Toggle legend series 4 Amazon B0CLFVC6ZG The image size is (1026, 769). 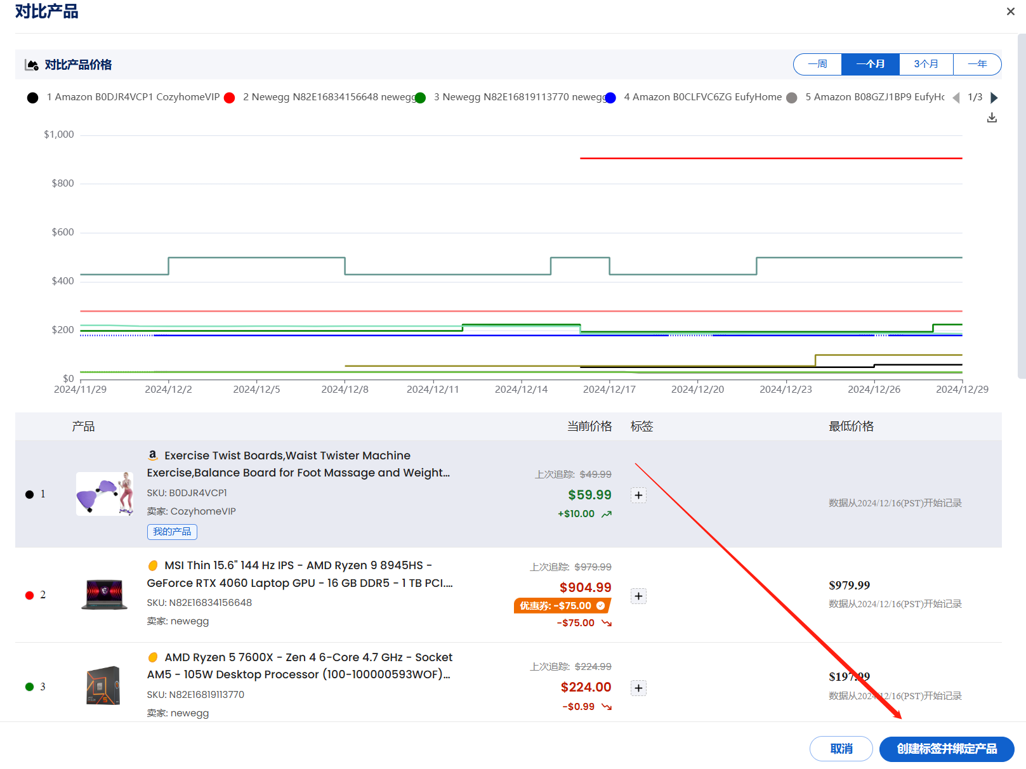(694, 97)
